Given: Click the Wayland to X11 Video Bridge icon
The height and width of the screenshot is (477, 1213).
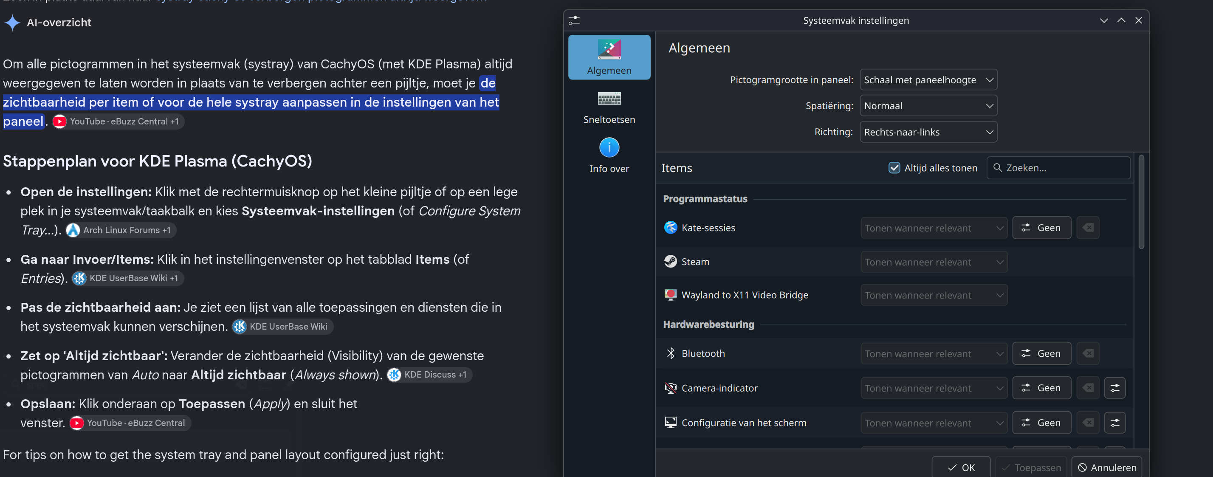Looking at the screenshot, I should point(671,295).
